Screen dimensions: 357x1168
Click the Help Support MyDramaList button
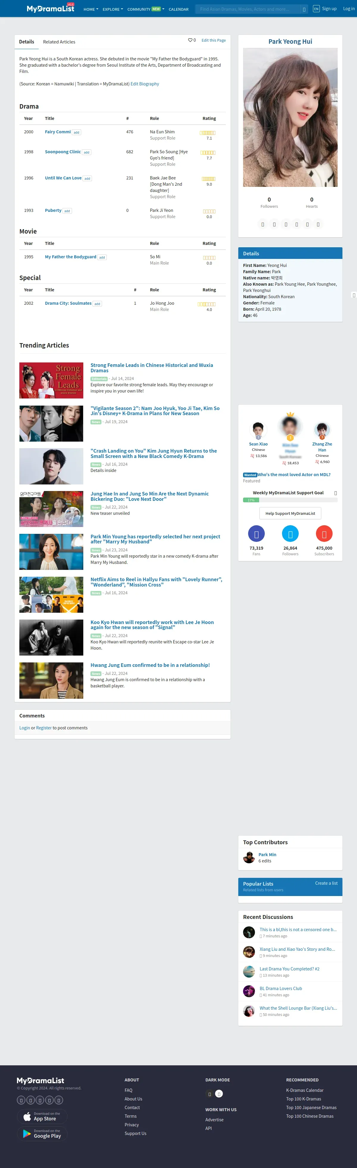point(290,513)
